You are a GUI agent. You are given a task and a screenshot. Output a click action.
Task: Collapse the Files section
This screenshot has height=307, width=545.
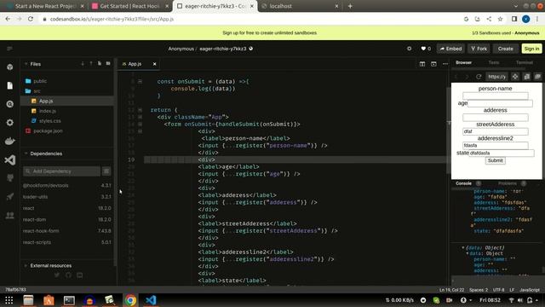pos(26,64)
